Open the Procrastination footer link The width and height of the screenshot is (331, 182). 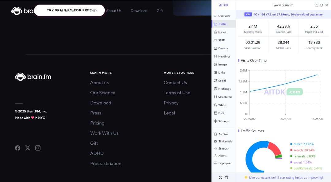106,163
